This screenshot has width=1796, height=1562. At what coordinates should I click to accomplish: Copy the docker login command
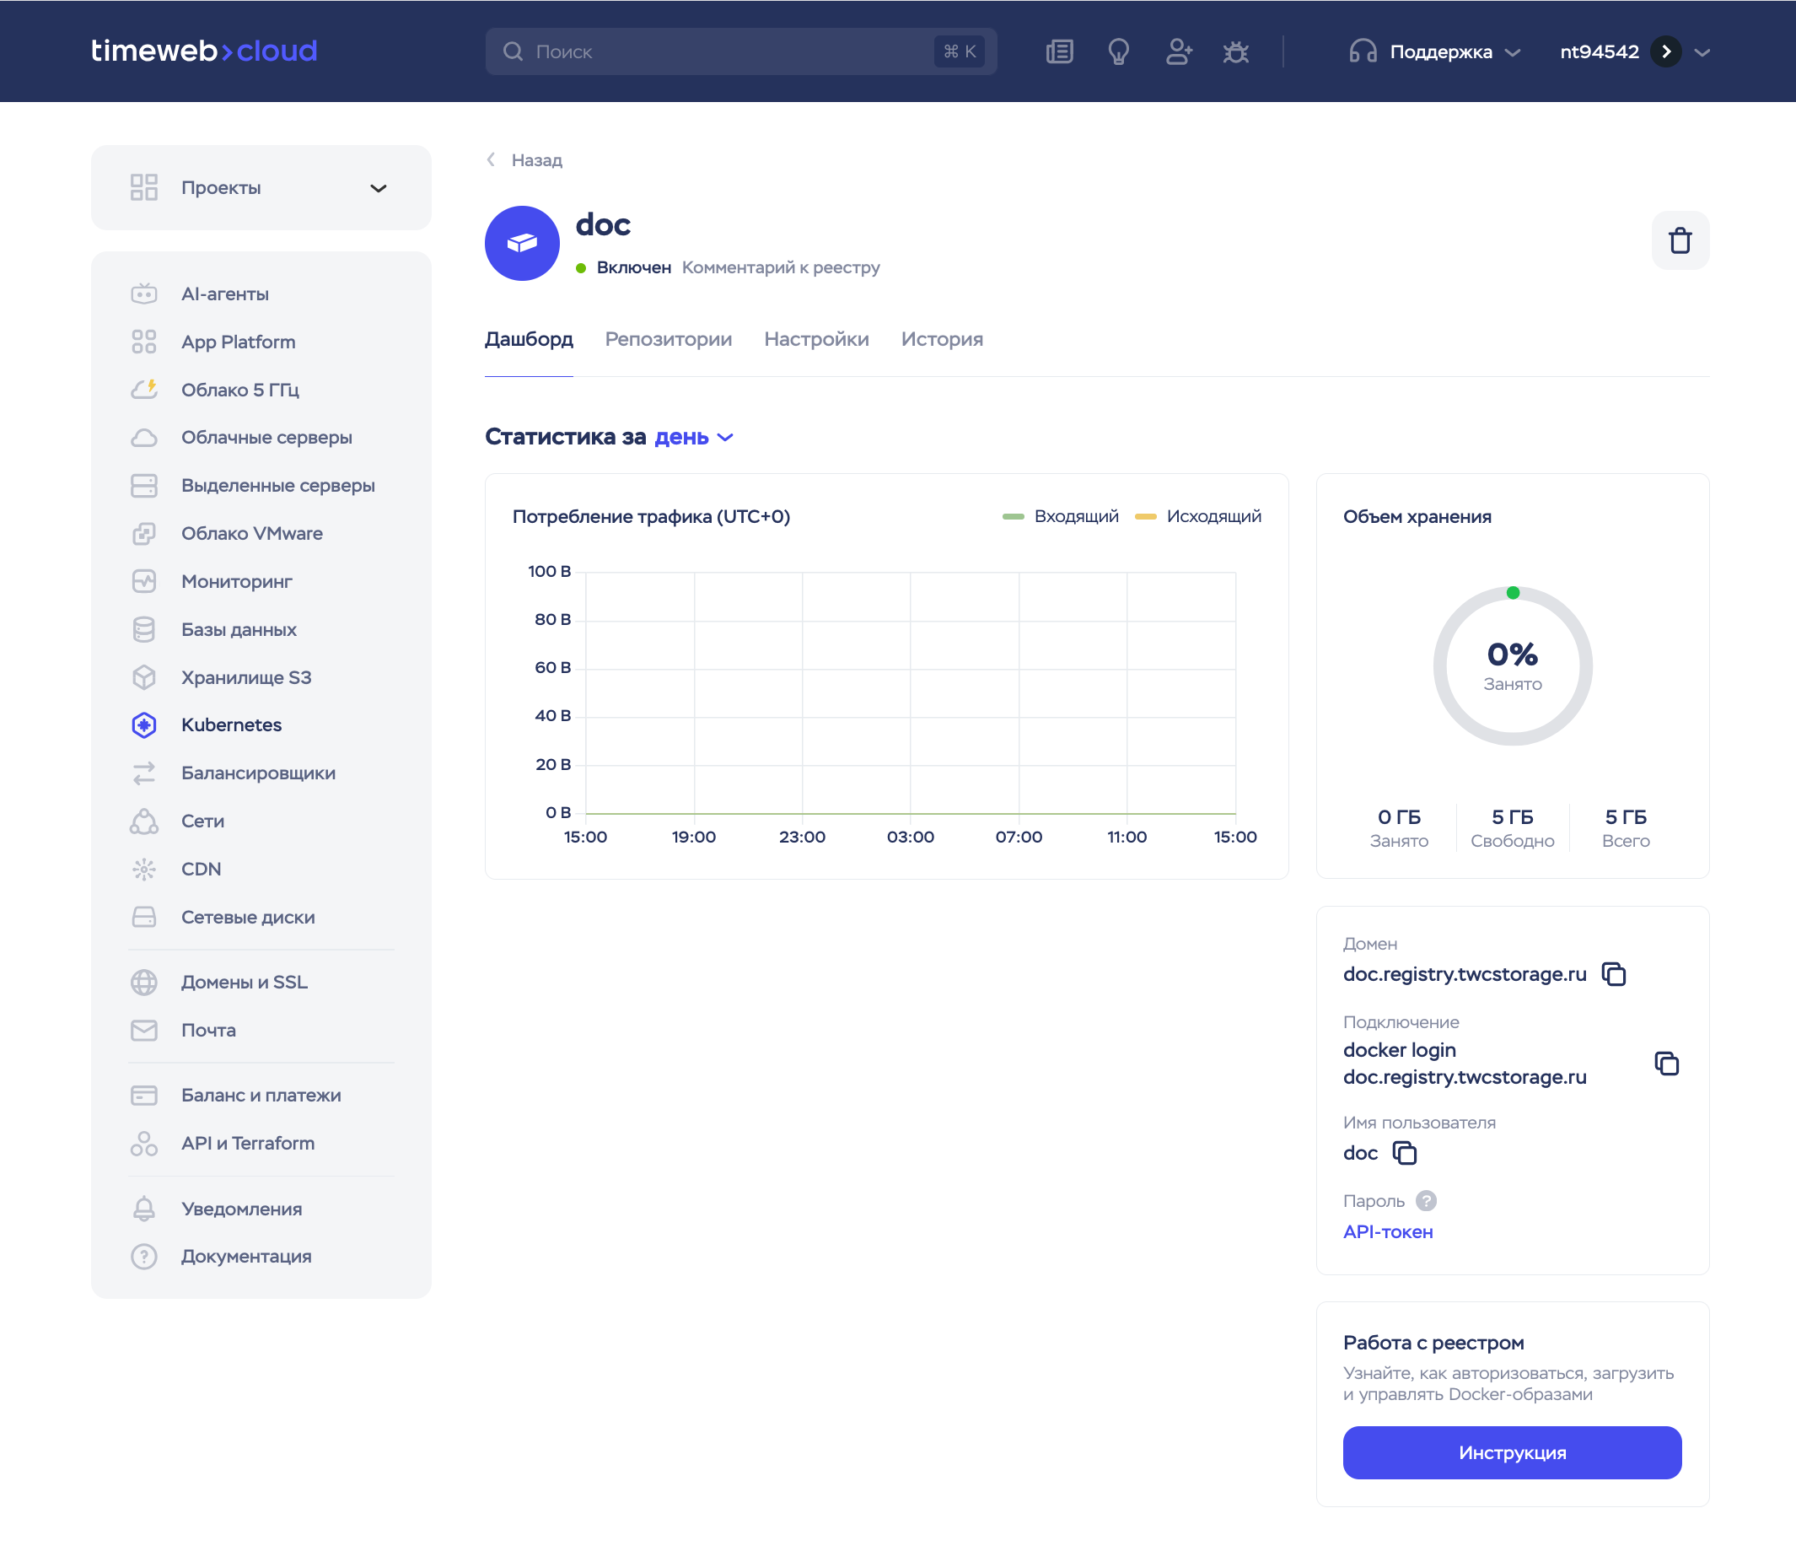(x=1666, y=1064)
